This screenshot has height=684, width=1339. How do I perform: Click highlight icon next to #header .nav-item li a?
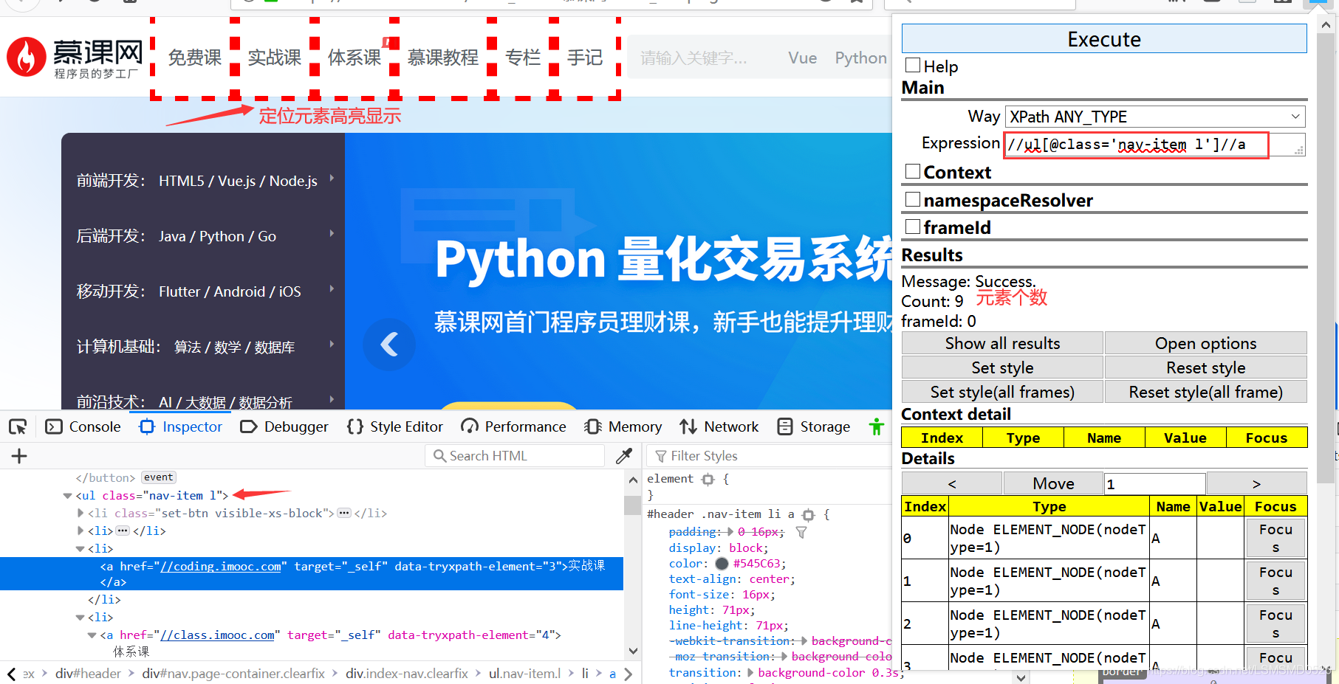[809, 514]
